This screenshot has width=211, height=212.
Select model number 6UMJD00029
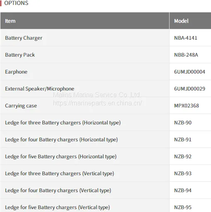[189, 89]
